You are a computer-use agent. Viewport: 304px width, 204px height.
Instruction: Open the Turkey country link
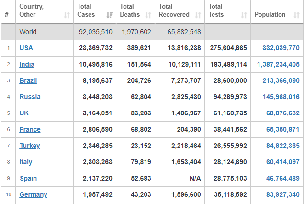point(30,146)
